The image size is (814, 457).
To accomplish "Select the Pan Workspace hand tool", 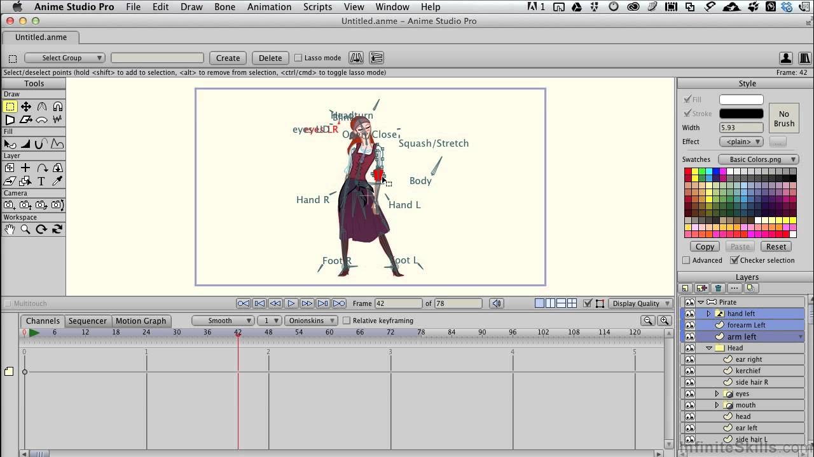I will point(10,229).
